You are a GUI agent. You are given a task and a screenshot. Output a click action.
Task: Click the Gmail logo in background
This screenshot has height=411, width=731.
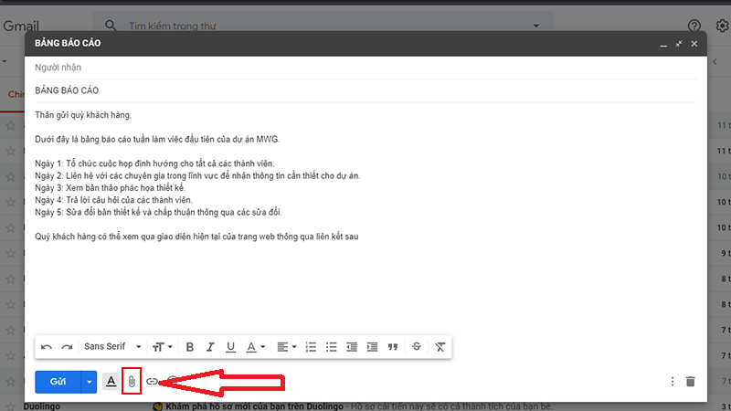(x=21, y=26)
